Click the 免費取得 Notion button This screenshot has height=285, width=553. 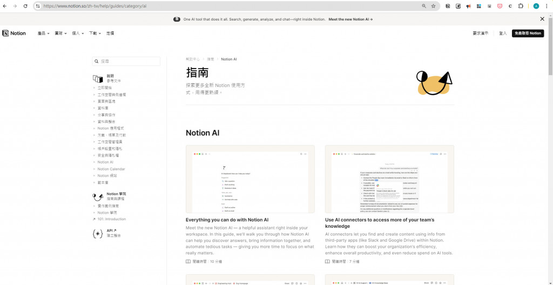click(x=528, y=33)
